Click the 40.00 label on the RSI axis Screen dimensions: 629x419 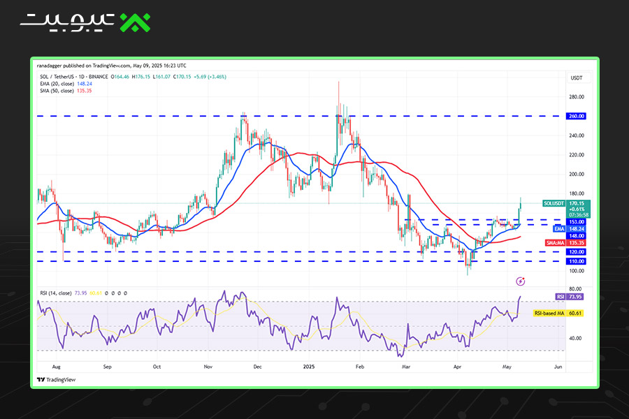click(x=575, y=339)
